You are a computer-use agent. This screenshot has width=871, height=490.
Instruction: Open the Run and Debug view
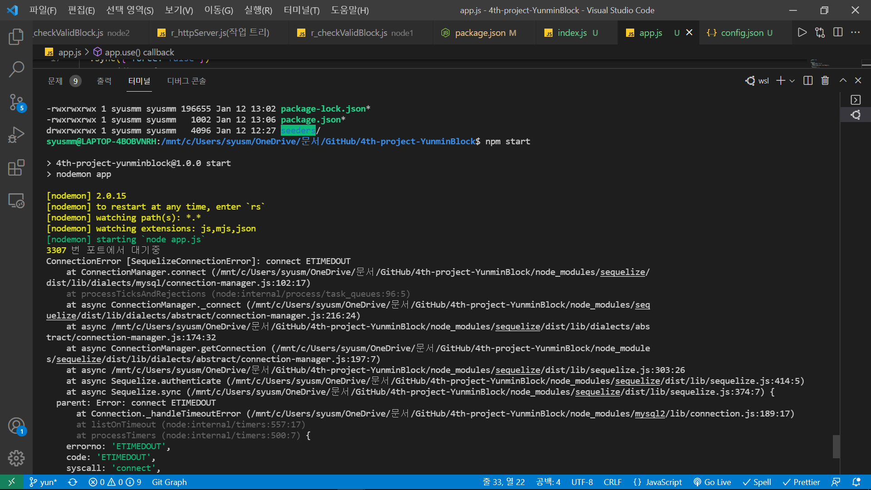(16, 135)
